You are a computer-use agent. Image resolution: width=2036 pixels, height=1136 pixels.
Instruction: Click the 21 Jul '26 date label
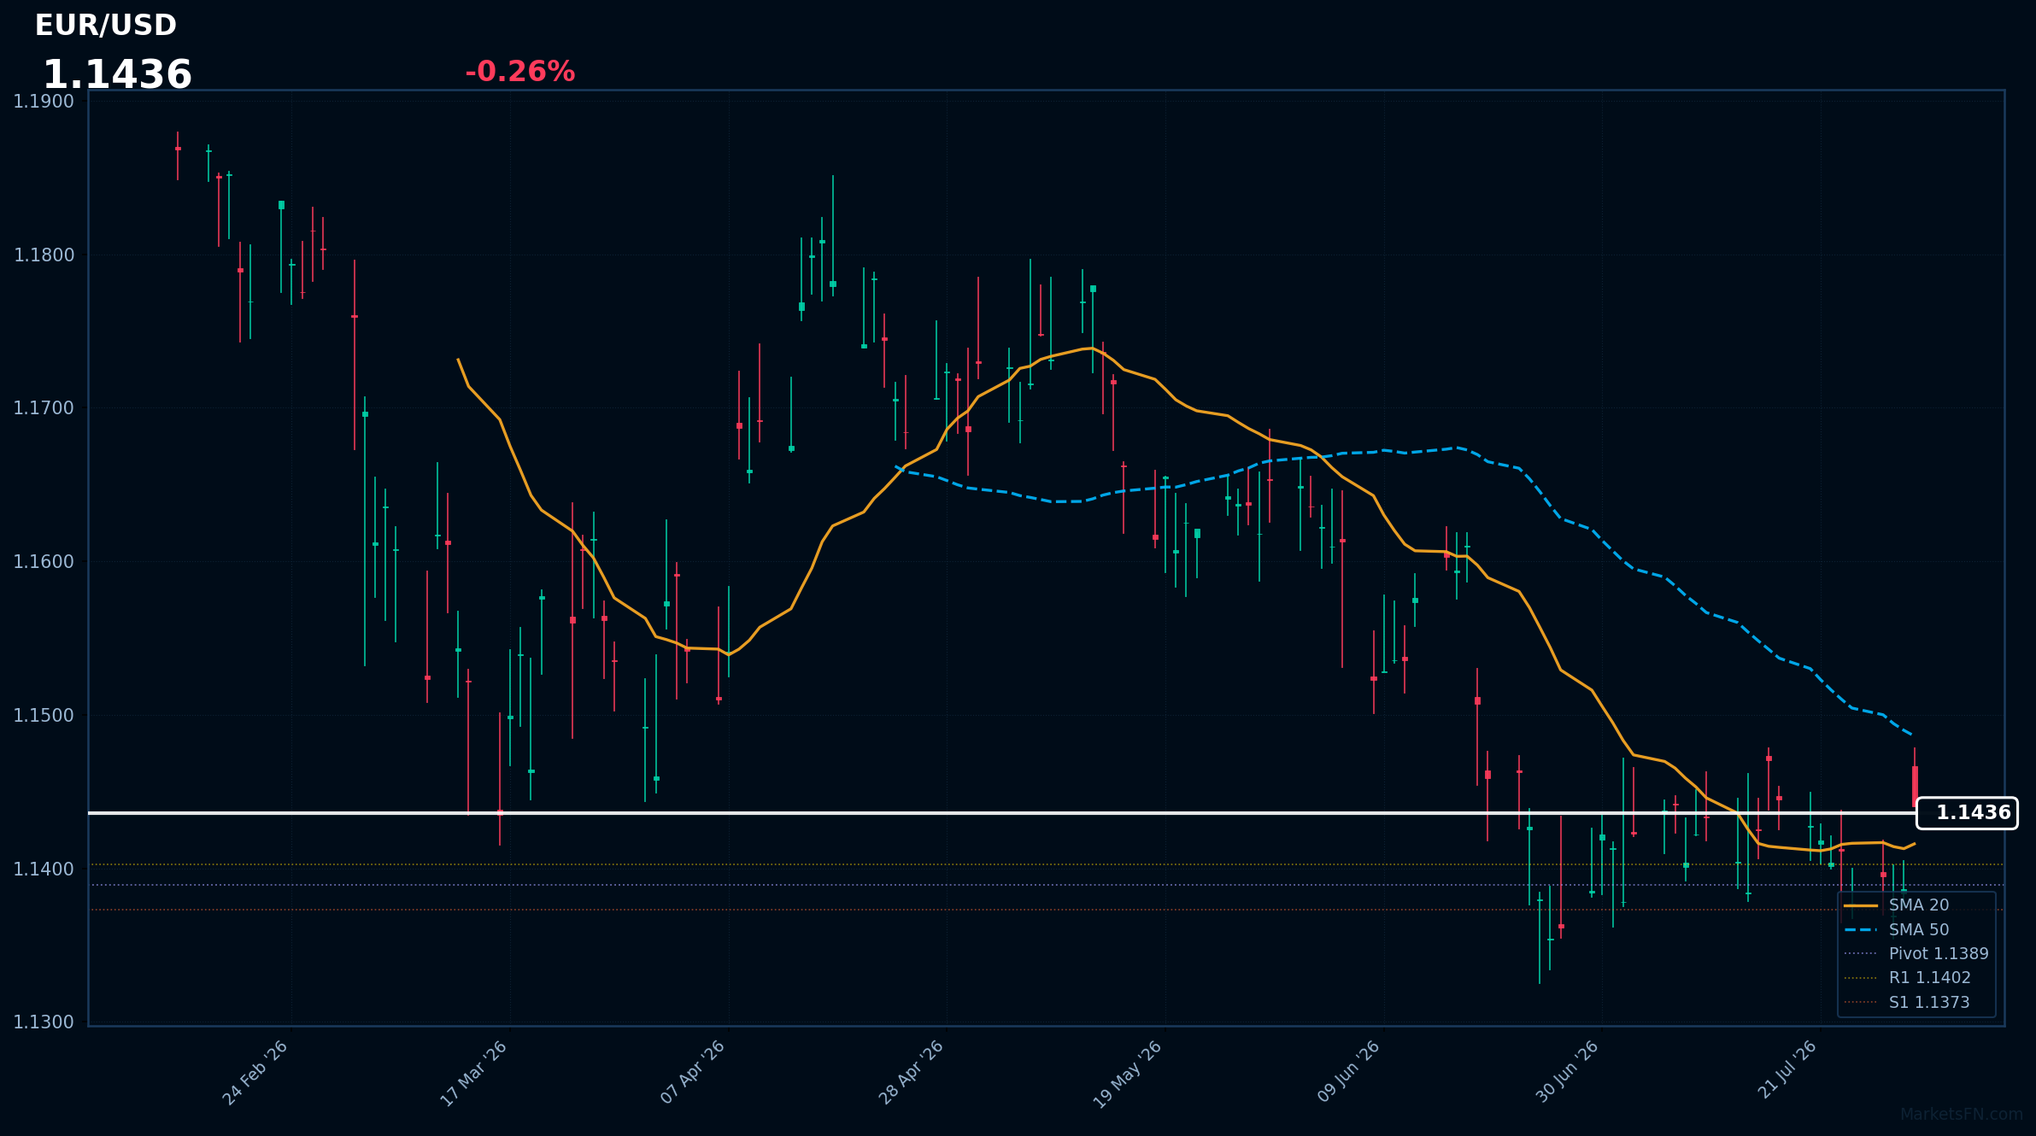[x=1787, y=1071]
